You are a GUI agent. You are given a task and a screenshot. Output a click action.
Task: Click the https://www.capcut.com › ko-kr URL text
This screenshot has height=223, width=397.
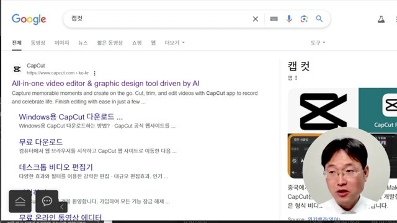(x=58, y=73)
